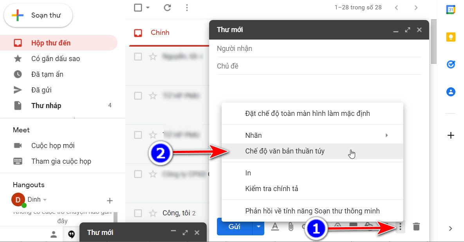Click the Gửi send button
The image size is (464, 242).
tap(235, 227)
